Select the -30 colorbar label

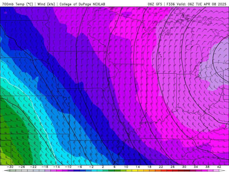click(10, 167)
